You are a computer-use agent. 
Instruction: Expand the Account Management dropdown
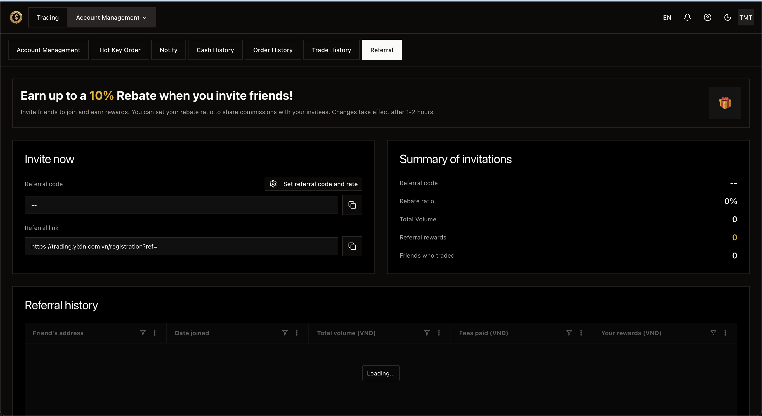pyautogui.click(x=111, y=17)
